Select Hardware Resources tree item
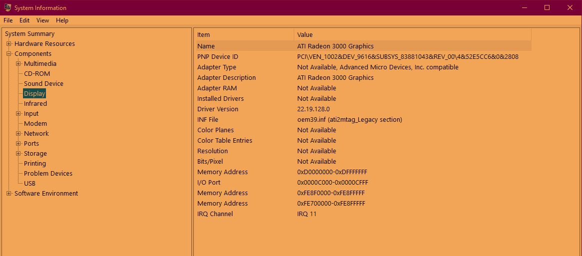This screenshot has height=256, width=582. (44, 44)
